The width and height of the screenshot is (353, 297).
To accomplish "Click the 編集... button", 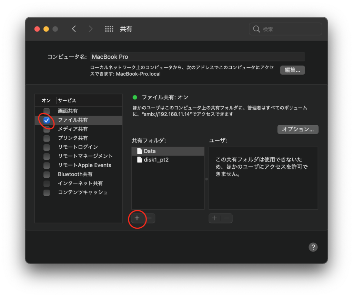I will pyautogui.click(x=292, y=70).
